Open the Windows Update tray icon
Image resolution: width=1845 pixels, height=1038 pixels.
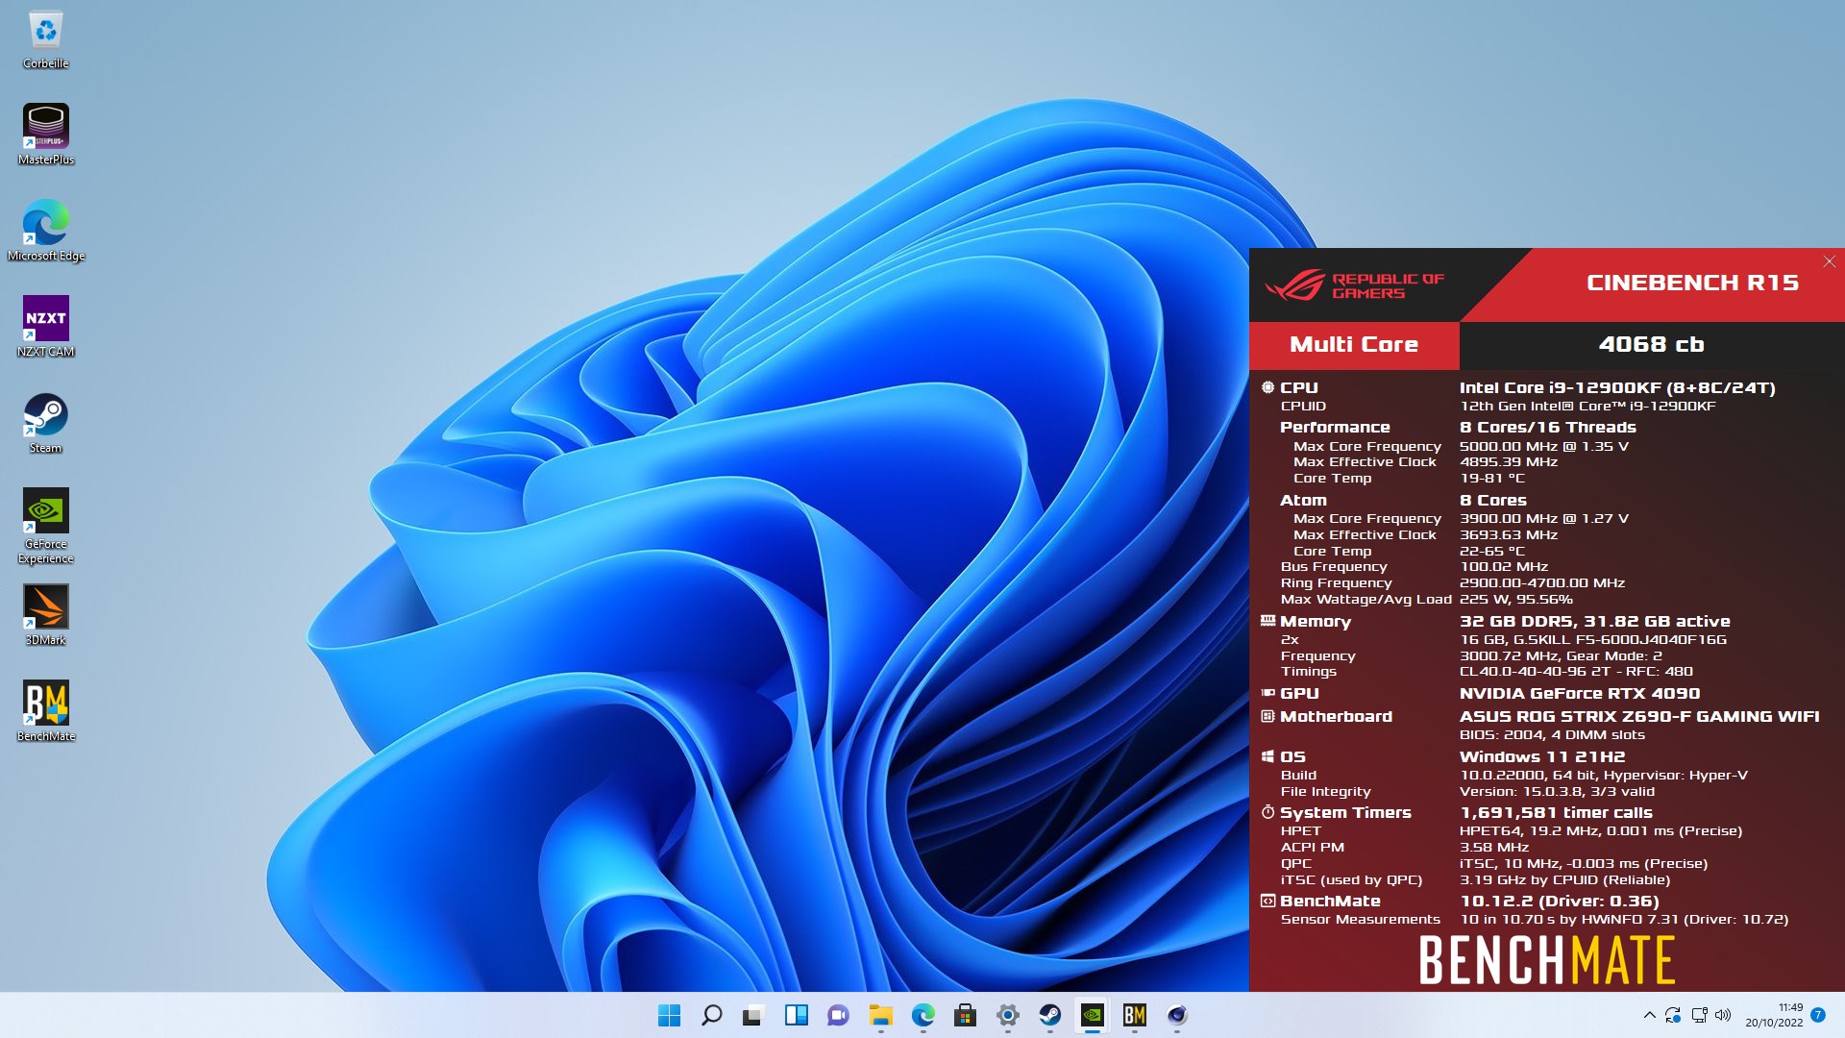tap(1673, 1015)
